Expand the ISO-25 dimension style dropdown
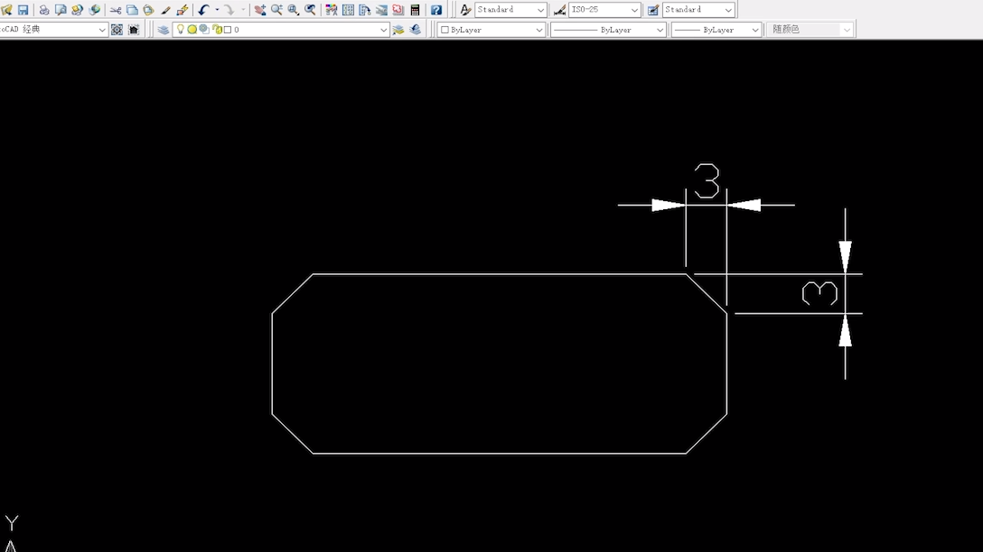983x552 pixels. coord(634,10)
